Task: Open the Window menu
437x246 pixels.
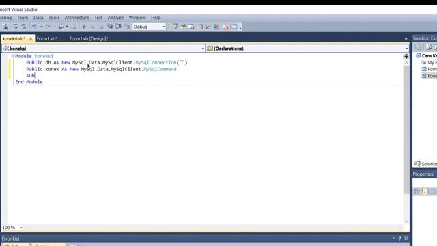Action: coord(137,18)
